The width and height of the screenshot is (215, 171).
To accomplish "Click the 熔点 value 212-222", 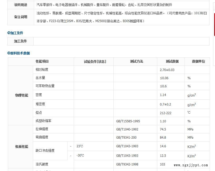I will click(x=165, y=113).
